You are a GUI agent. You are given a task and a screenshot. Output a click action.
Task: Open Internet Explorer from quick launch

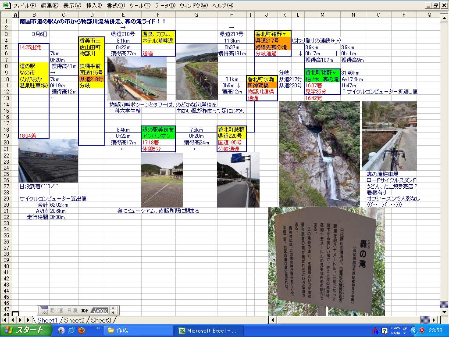pos(71,330)
